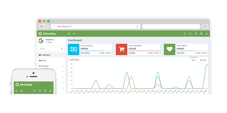
Task: Expand the Incomes sidebar menu arrow
Action: tap(63, 66)
